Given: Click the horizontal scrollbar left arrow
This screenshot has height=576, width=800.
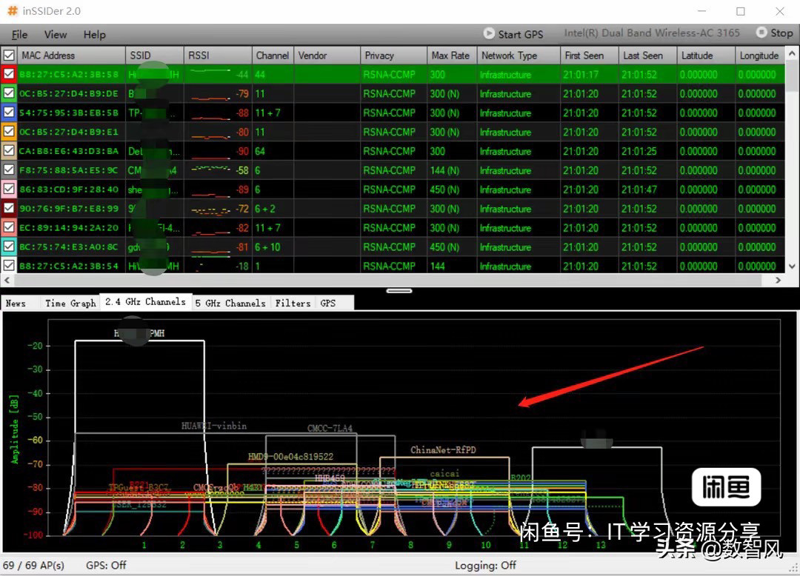Looking at the screenshot, I should point(7,281).
